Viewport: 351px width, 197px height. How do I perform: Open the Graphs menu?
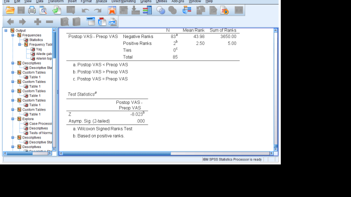(x=146, y=1)
